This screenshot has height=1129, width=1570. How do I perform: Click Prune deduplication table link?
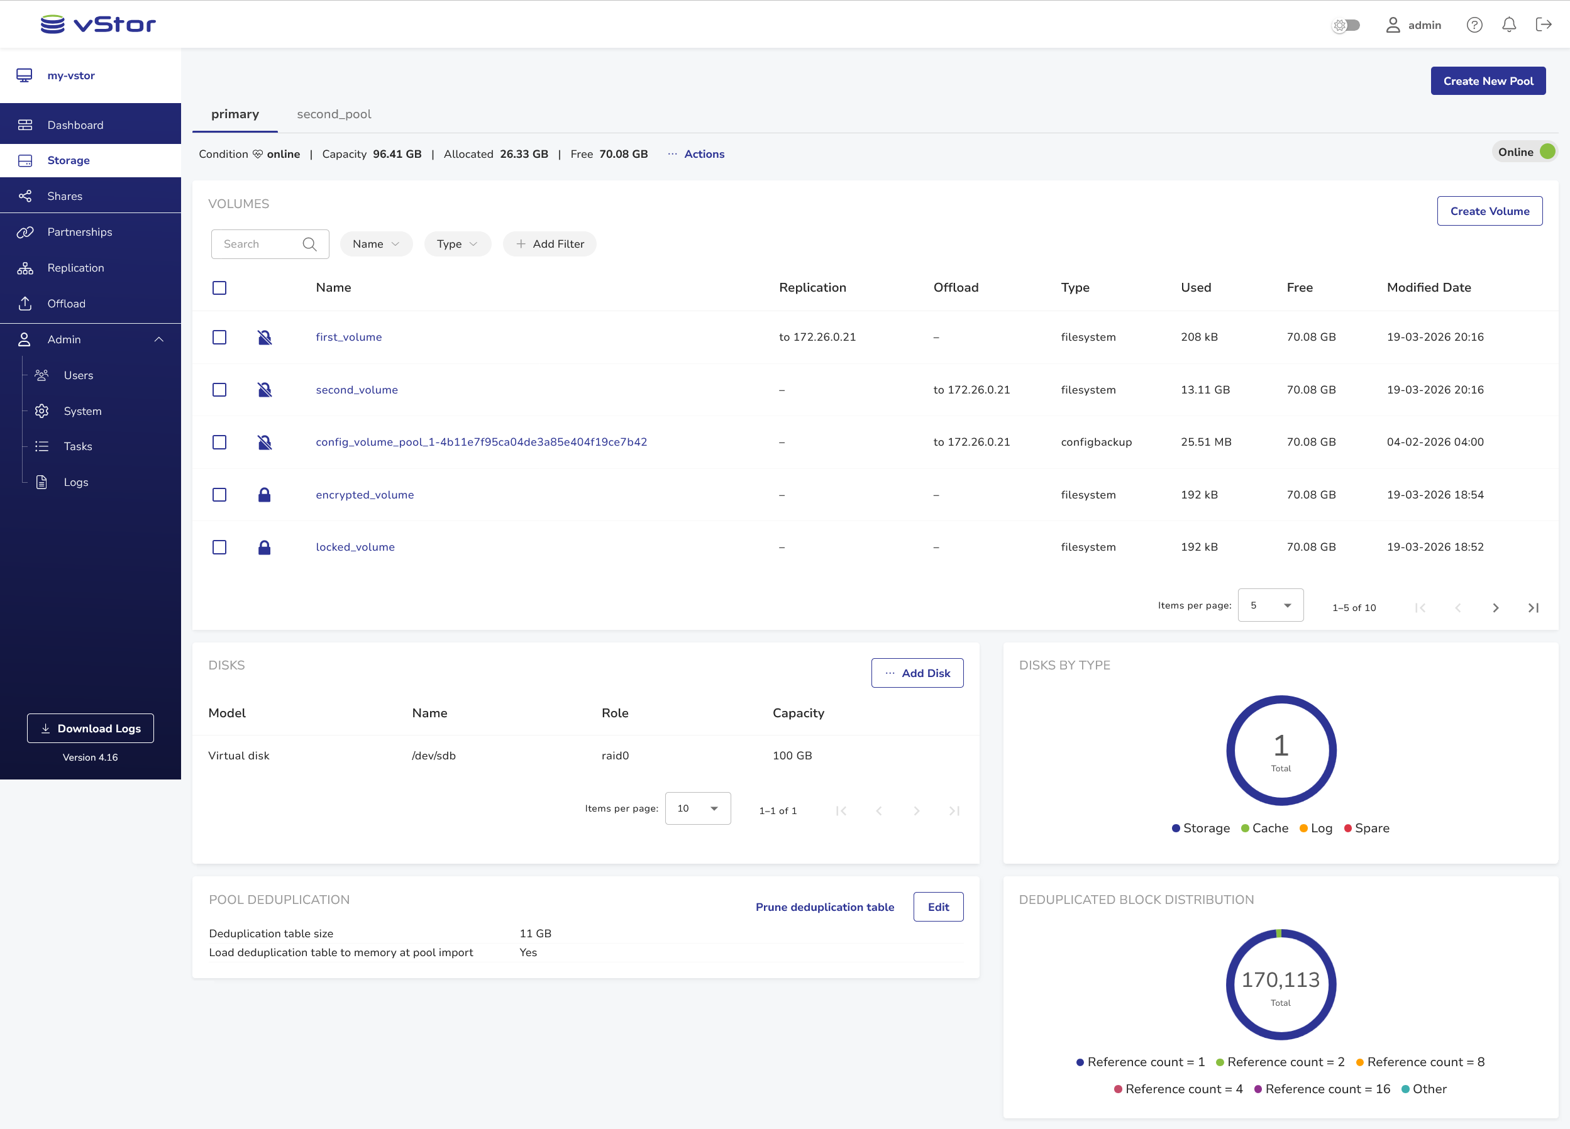[x=825, y=907]
